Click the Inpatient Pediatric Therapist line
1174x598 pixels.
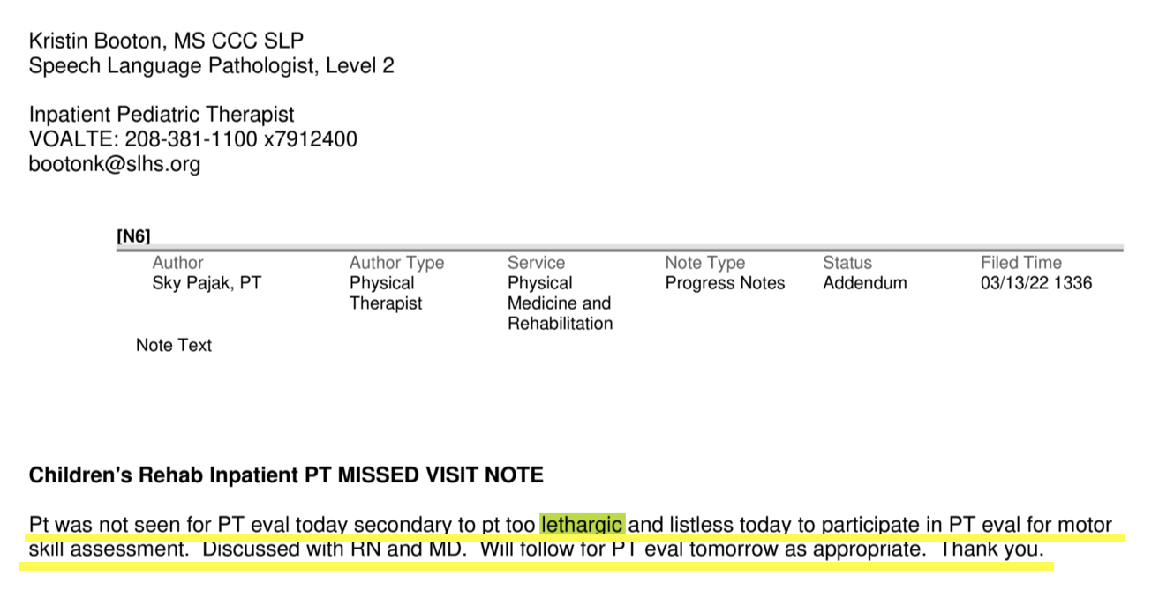click(x=162, y=115)
